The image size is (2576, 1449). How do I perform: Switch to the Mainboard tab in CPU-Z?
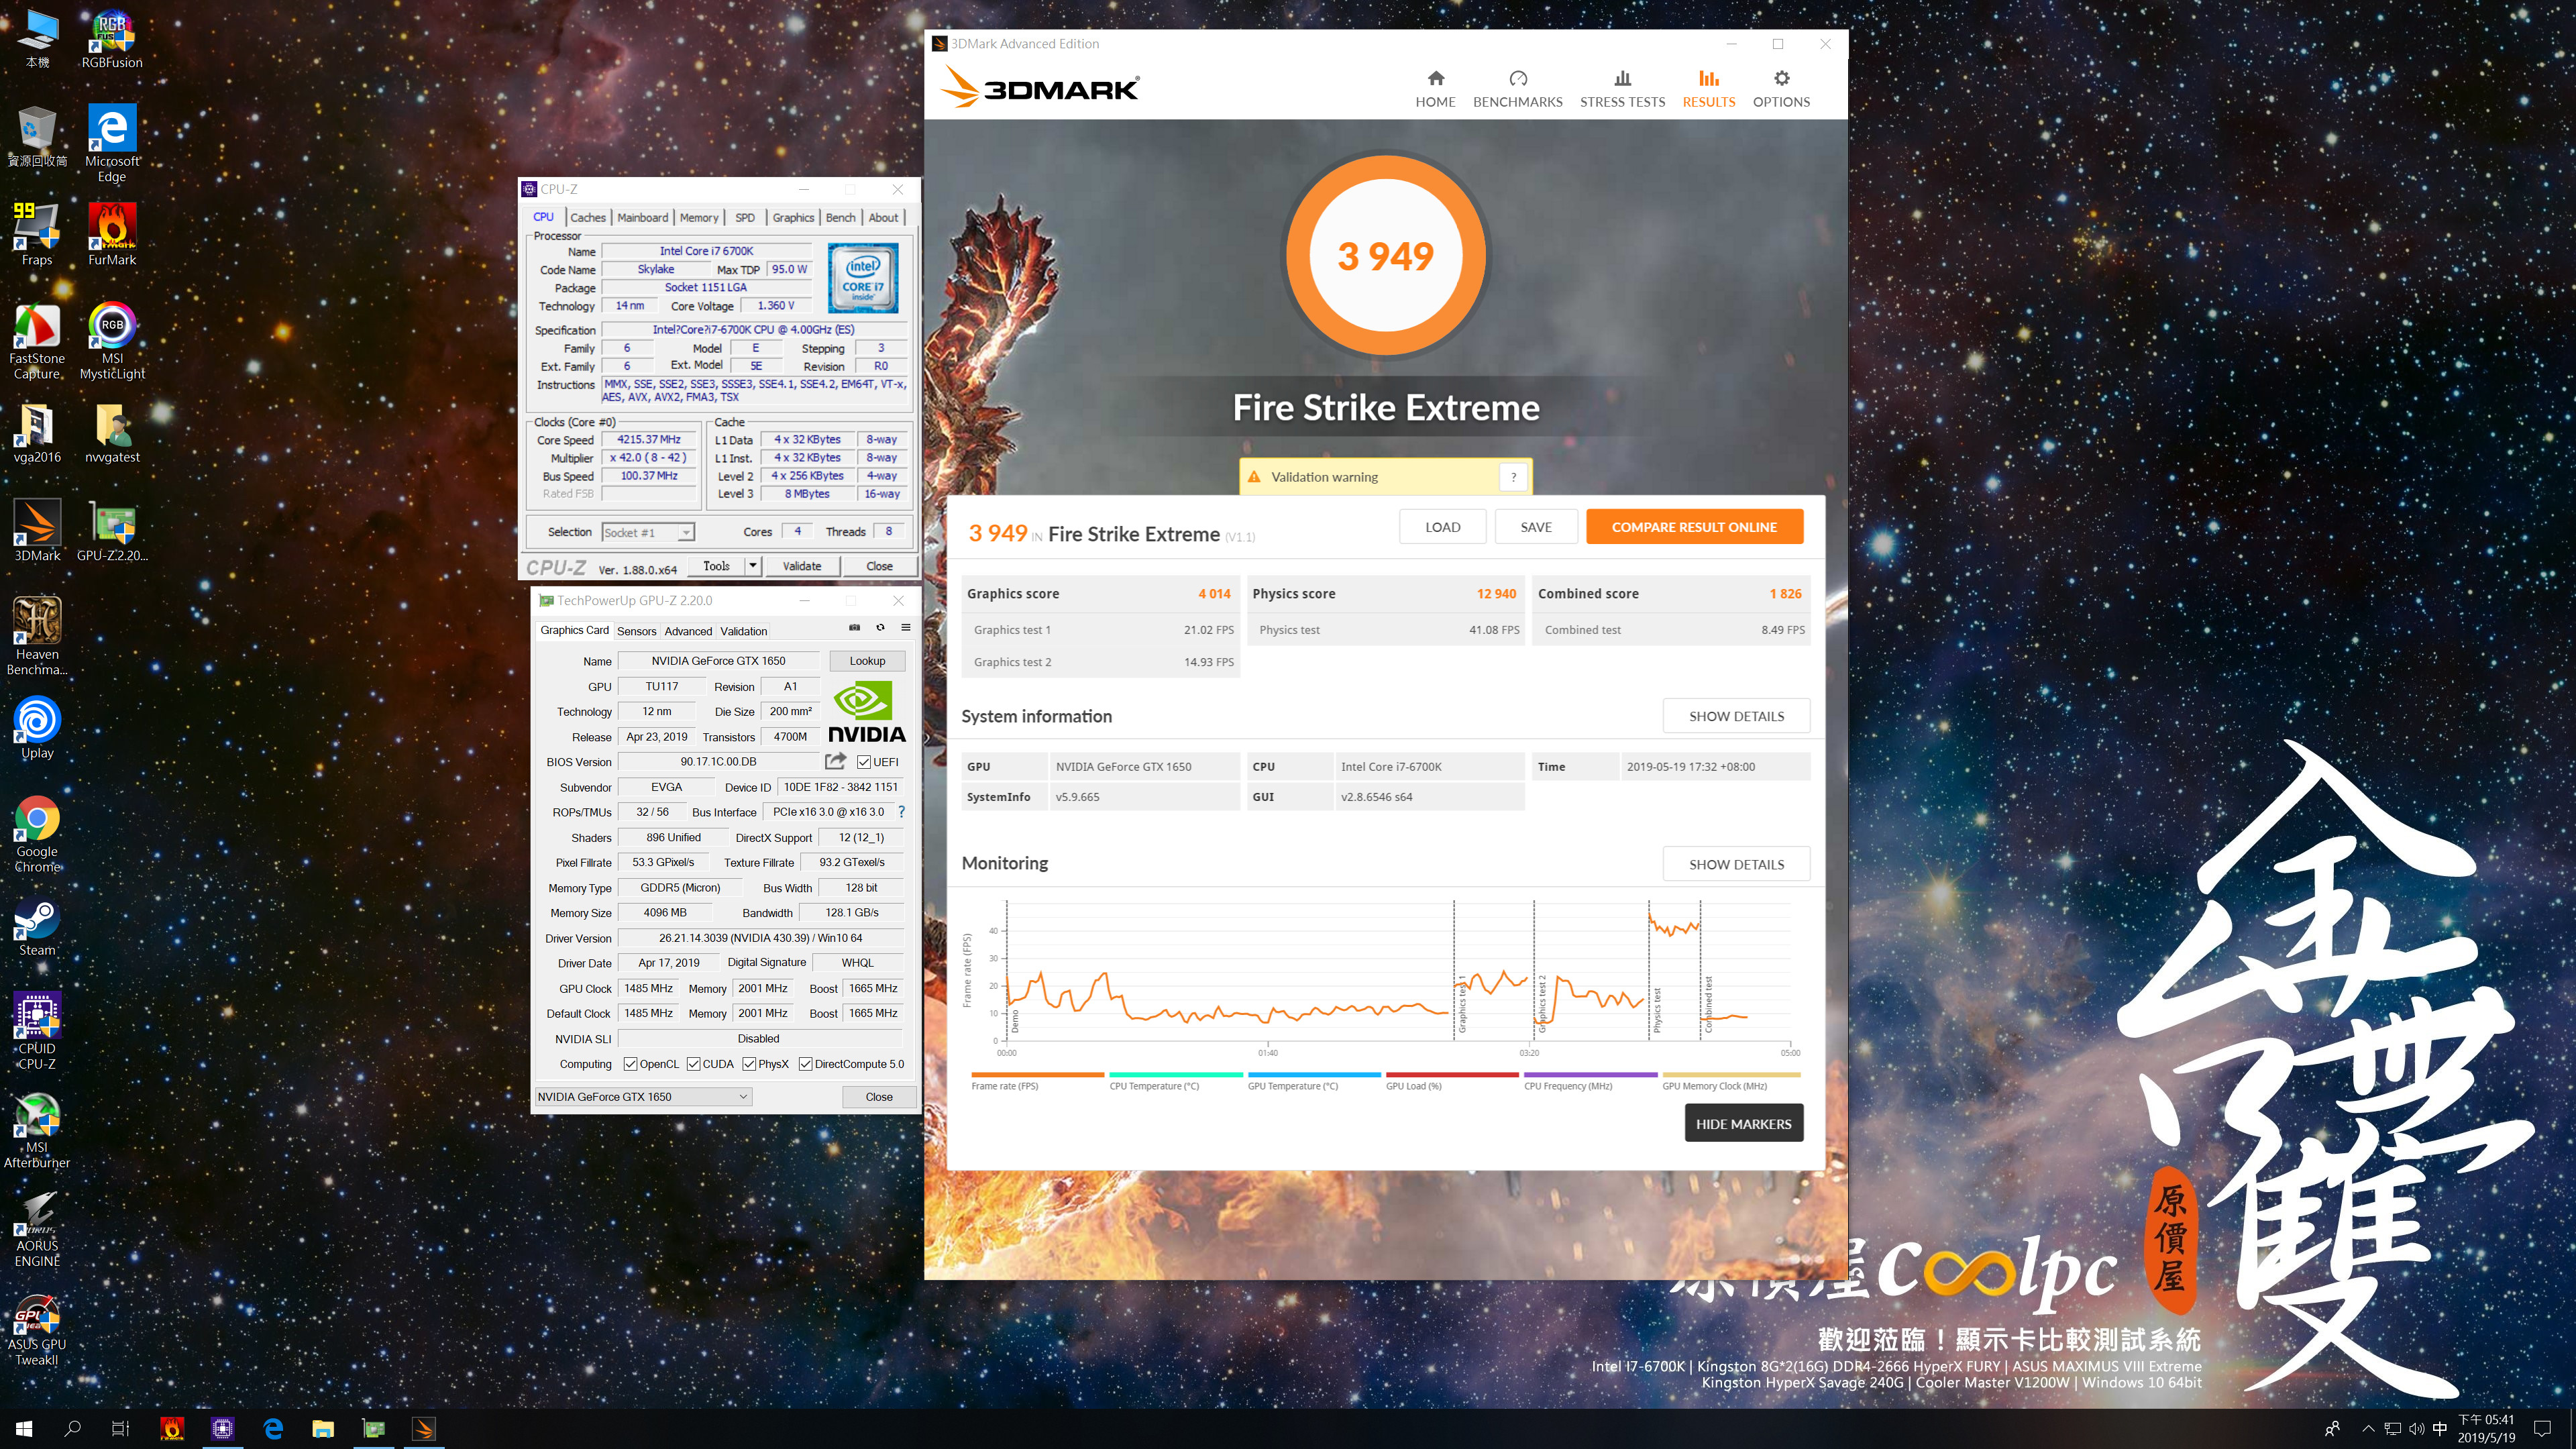[643, 217]
